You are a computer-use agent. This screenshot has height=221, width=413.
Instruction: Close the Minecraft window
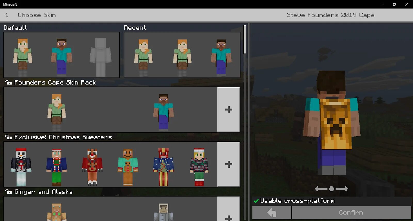tap(407, 4)
